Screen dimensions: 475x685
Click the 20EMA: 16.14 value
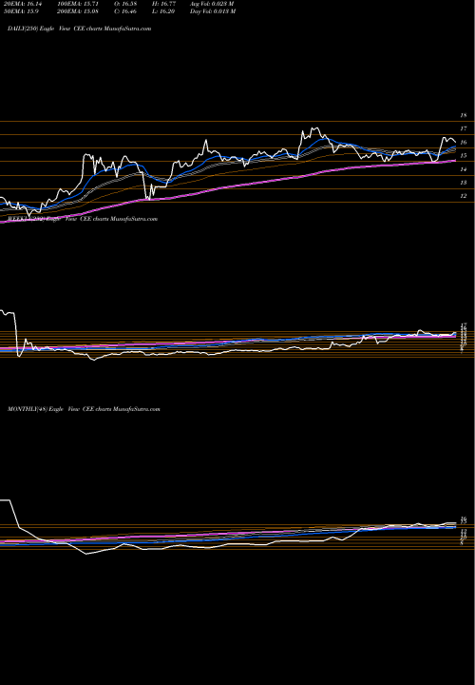[x=23, y=3]
